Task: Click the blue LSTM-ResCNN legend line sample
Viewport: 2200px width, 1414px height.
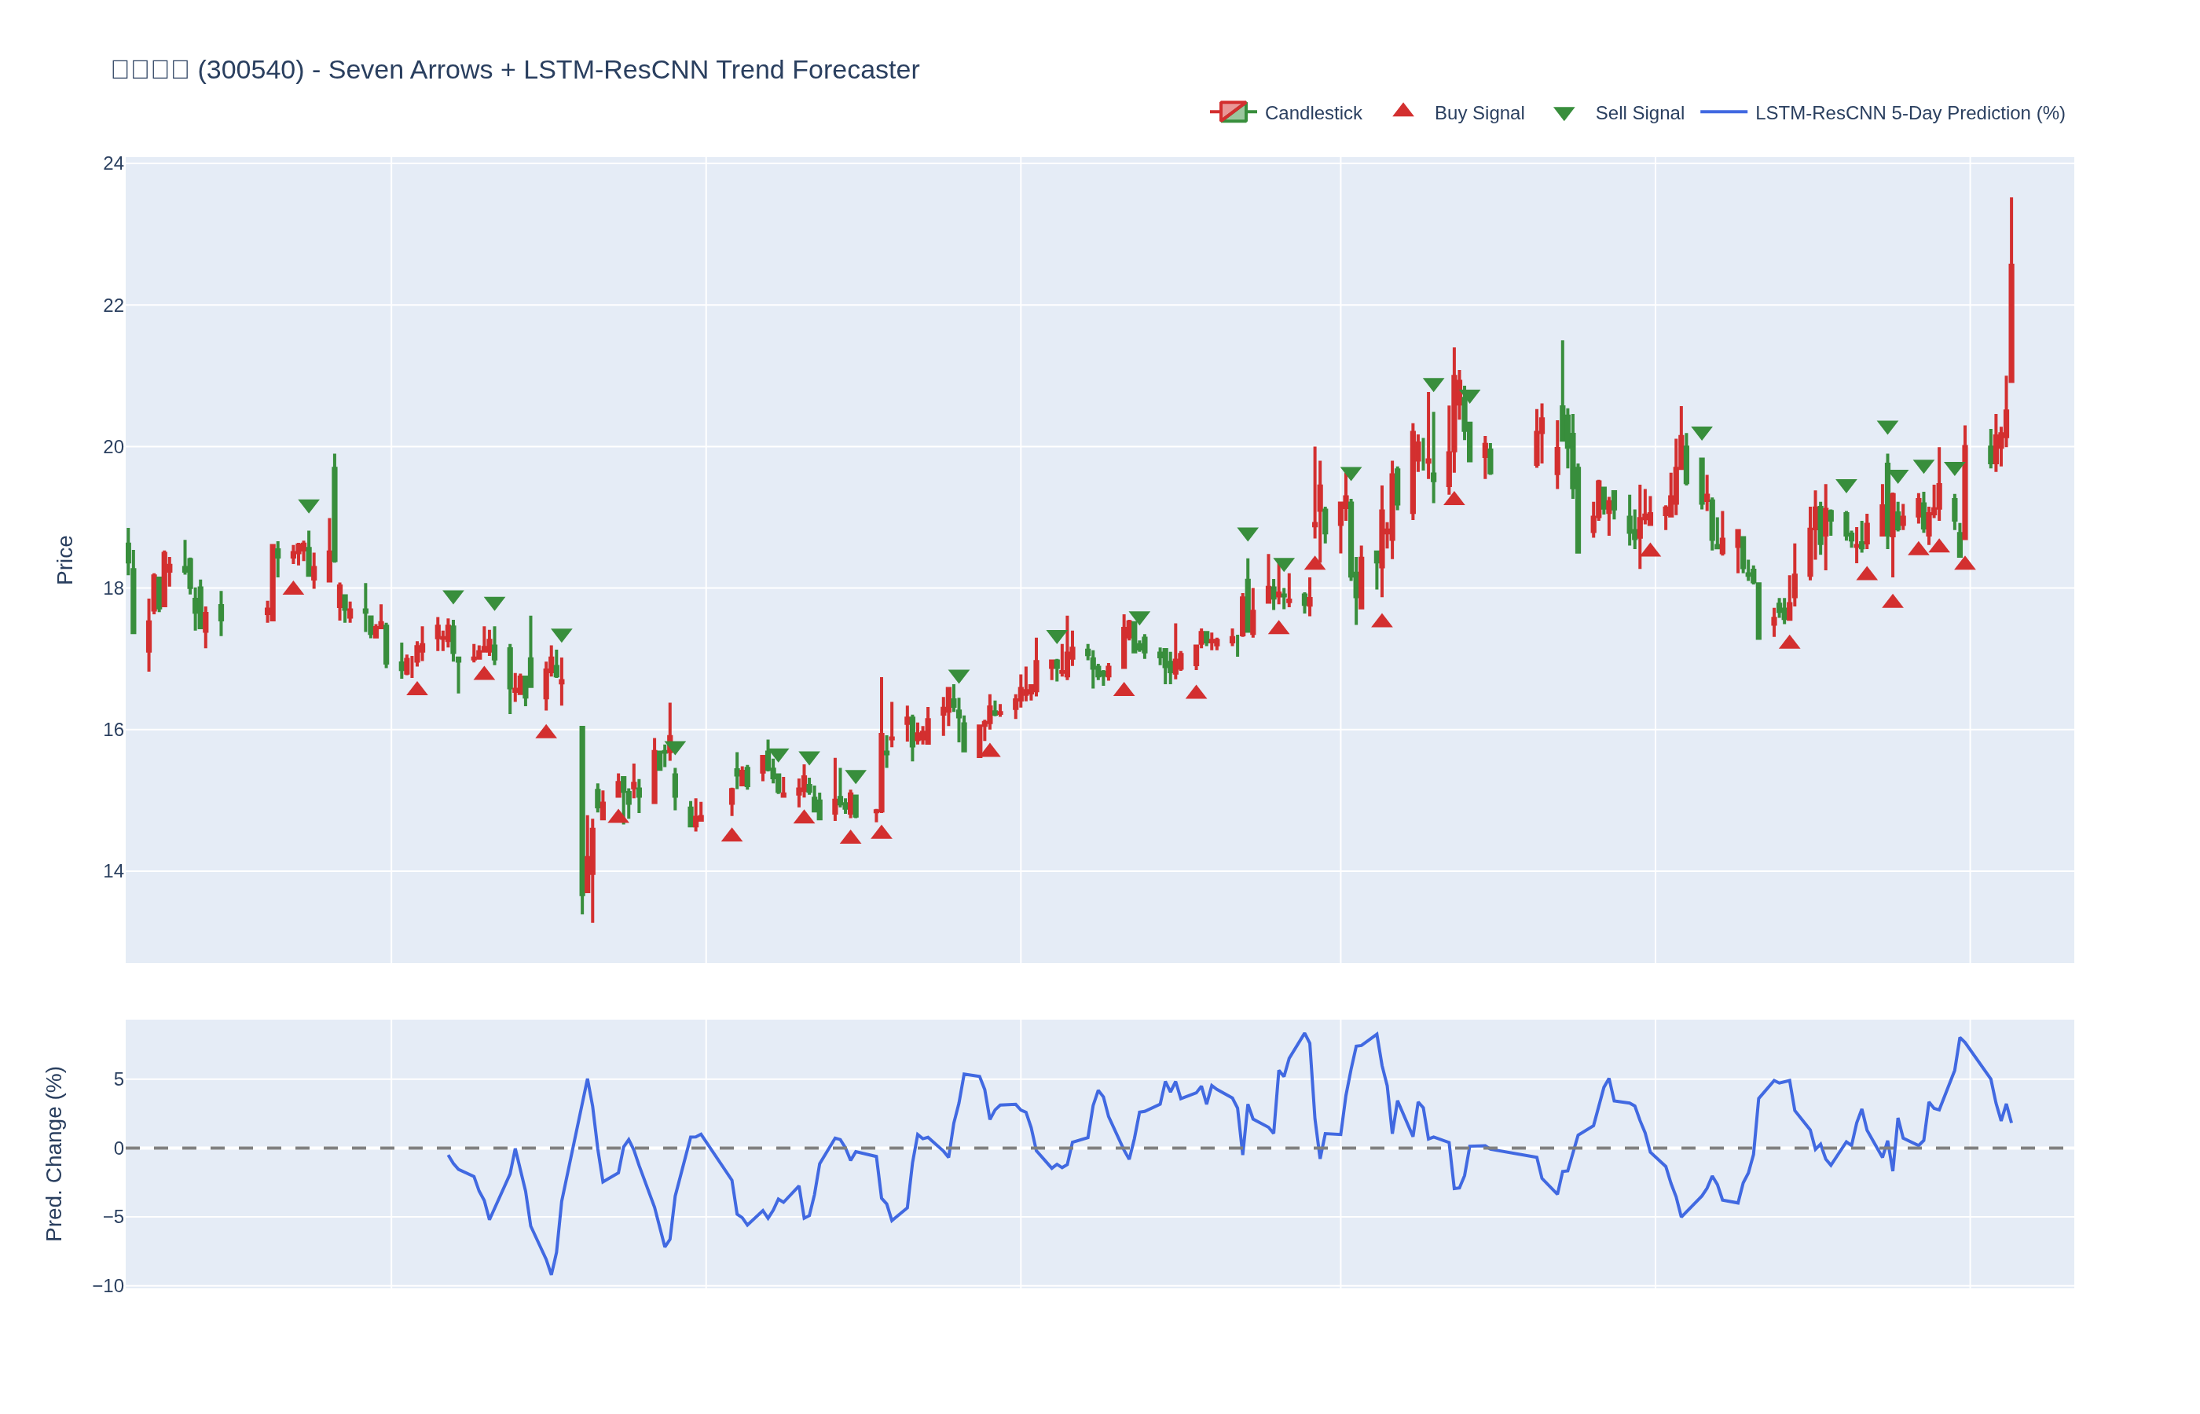Action: pos(1722,113)
